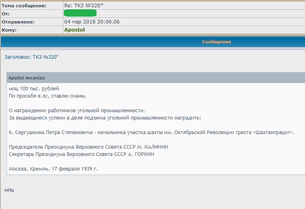The width and height of the screenshot is (305, 209).
Task: Click the Председатель Президиума line with КАЛИНИН
Action: coord(88,147)
